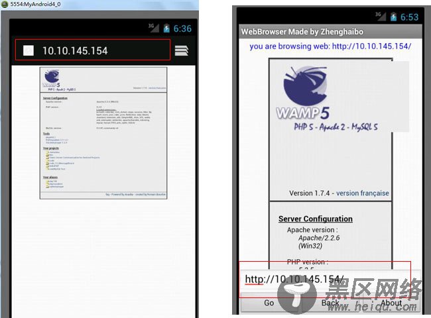Image resolution: width=431 pixels, height=318 pixels.
Task: Click the PHP 5 - Apache 2 - MySQL 5 tagline
Action: click(x=336, y=127)
